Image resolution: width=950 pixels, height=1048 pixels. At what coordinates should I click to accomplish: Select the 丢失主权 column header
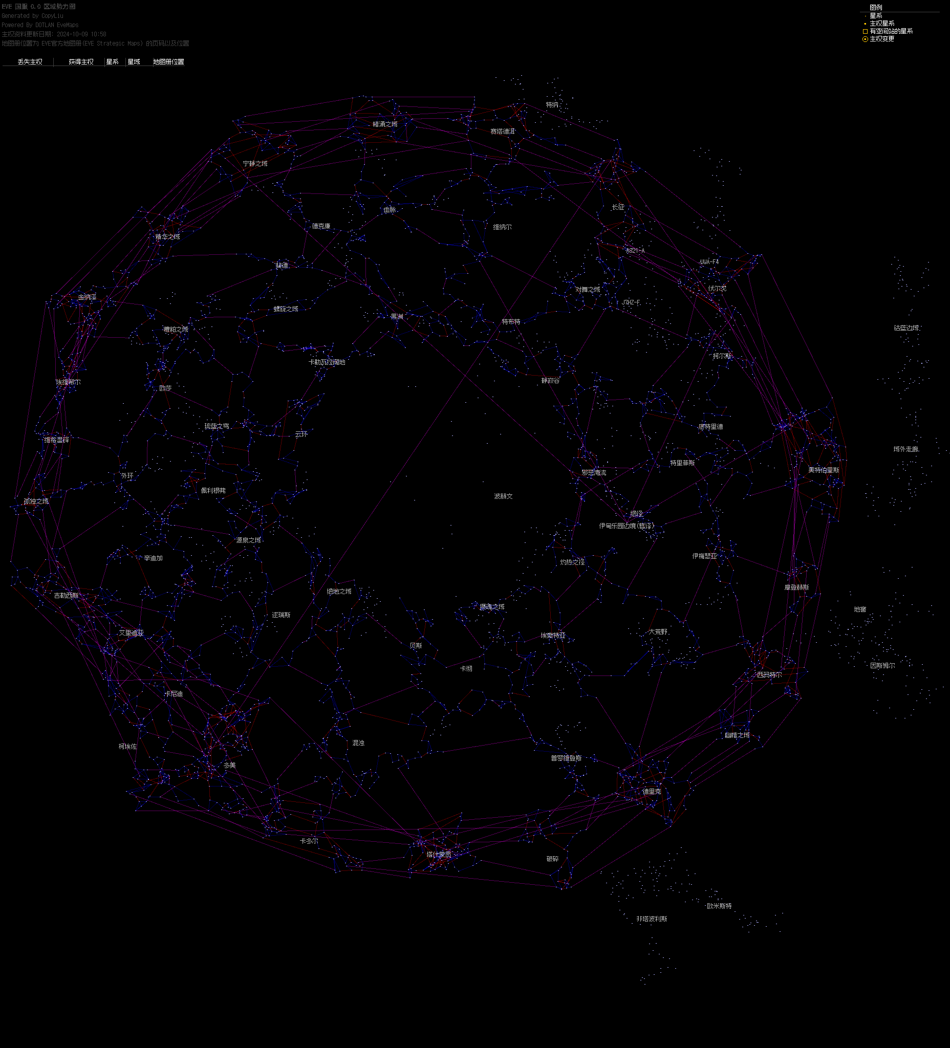point(30,62)
